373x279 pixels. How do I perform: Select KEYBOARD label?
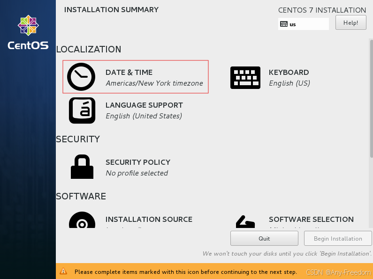click(289, 73)
